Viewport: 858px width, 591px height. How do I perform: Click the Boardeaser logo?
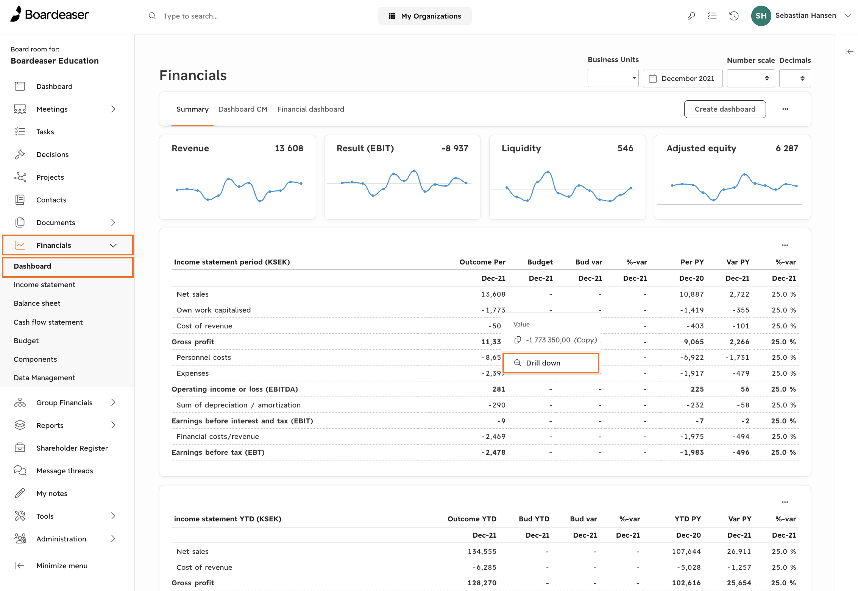[50, 14]
